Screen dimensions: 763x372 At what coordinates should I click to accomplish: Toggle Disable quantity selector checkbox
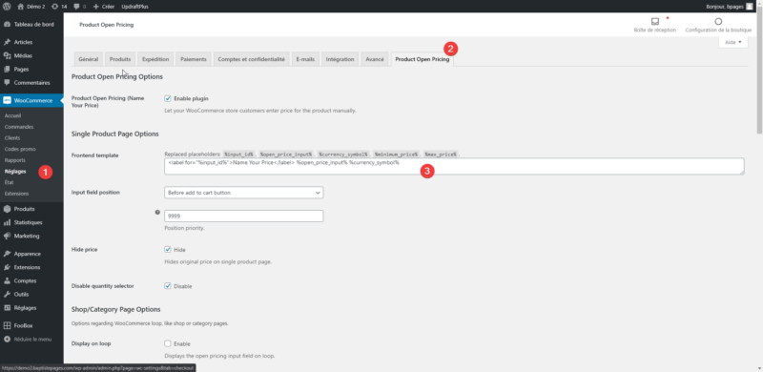click(x=168, y=286)
